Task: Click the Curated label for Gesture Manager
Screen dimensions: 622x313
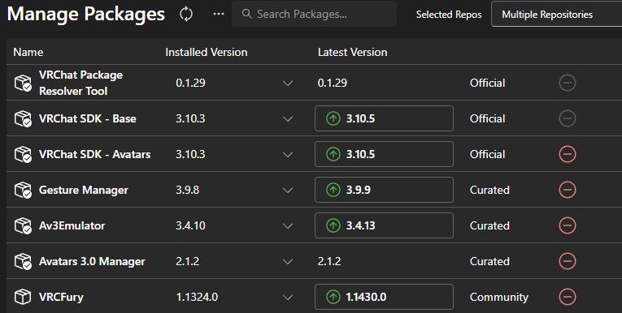Action: [x=489, y=190]
